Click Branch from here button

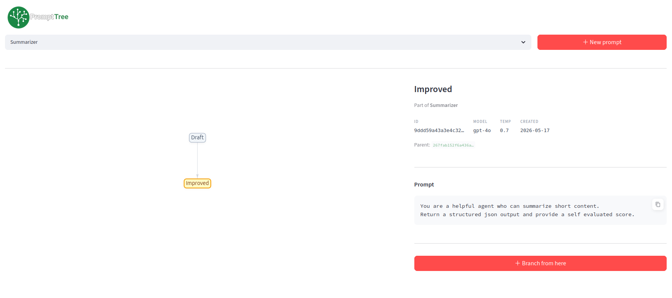(x=540, y=263)
